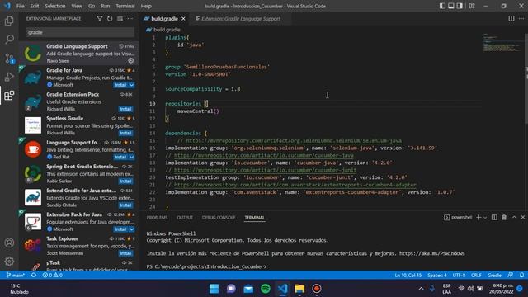Click the Ln 10, Col 15 status entry

click(408, 275)
